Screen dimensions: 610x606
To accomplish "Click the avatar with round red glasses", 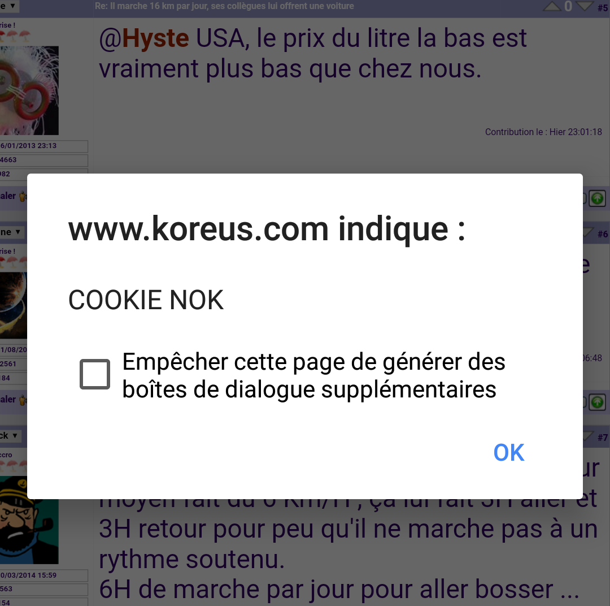I will click(29, 90).
